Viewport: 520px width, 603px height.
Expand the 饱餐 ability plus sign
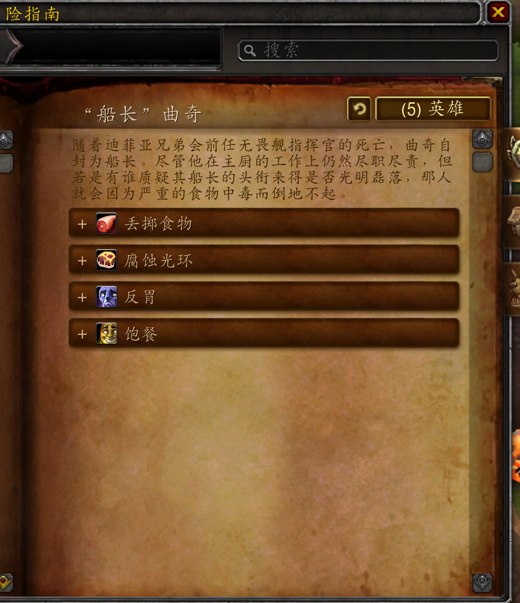(x=82, y=334)
